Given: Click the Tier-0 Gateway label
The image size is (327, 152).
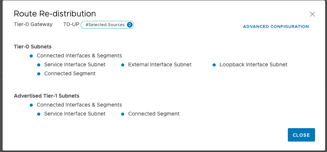Looking at the screenshot, I should click(x=33, y=25).
